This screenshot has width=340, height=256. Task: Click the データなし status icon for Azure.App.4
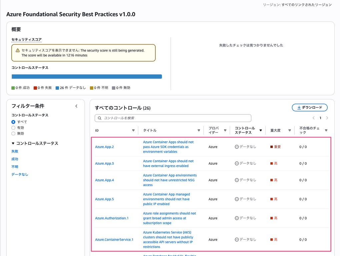[237, 180]
